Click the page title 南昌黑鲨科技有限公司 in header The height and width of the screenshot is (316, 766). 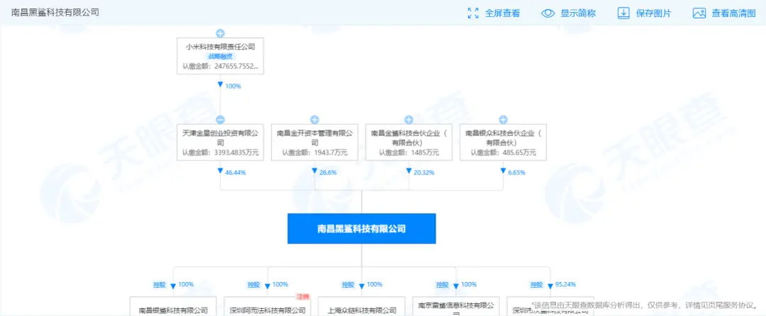(55, 13)
